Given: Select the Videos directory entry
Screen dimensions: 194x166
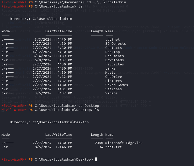Looking at the screenshot, I should click(111, 93).
